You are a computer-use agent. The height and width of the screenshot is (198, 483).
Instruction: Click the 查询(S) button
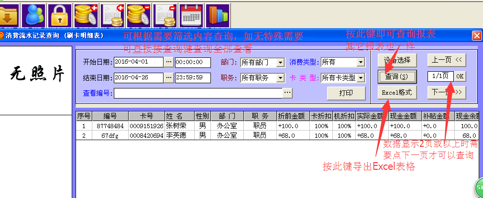(x=397, y=77)
